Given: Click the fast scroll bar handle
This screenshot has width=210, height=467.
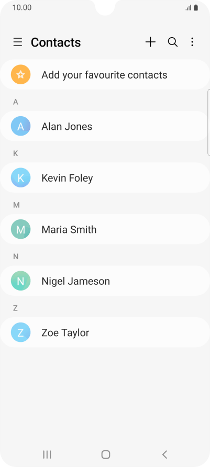Looking at the screenshot, I should [208, 122].
